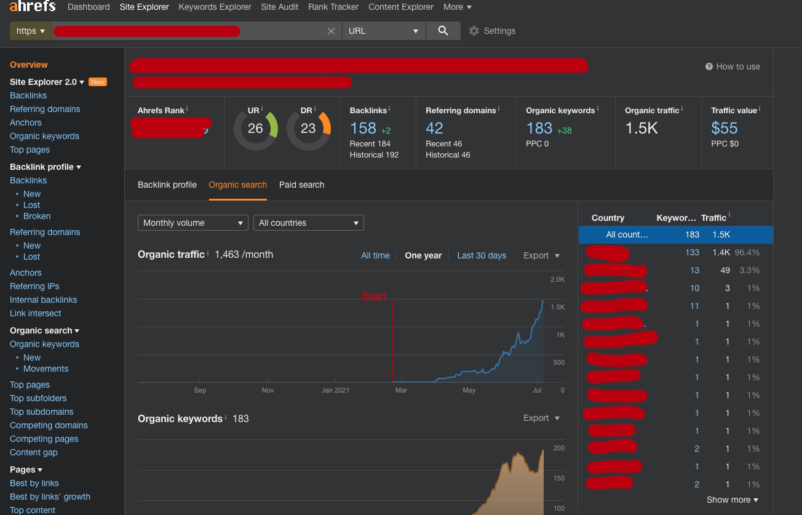Click the info icon beside the Organic keywords chart title
The height and width of the screenshot is (515, 802).
tap(226, 417)
